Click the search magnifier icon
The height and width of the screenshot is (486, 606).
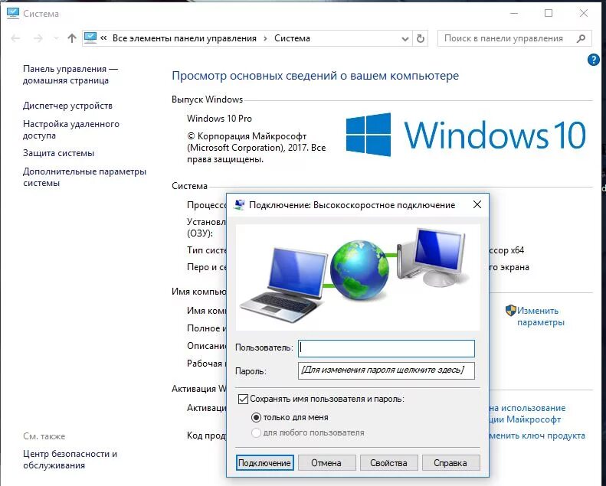click(581, 38)
